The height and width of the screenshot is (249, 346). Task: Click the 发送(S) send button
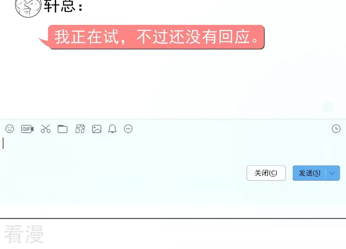(x=309, y=173)
